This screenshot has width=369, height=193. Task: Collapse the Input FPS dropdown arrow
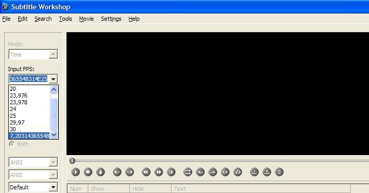53,79
